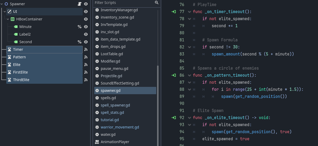Open the script icon on Spawner node
This screenshot has width=318, height=146.
tap(80, 4)
